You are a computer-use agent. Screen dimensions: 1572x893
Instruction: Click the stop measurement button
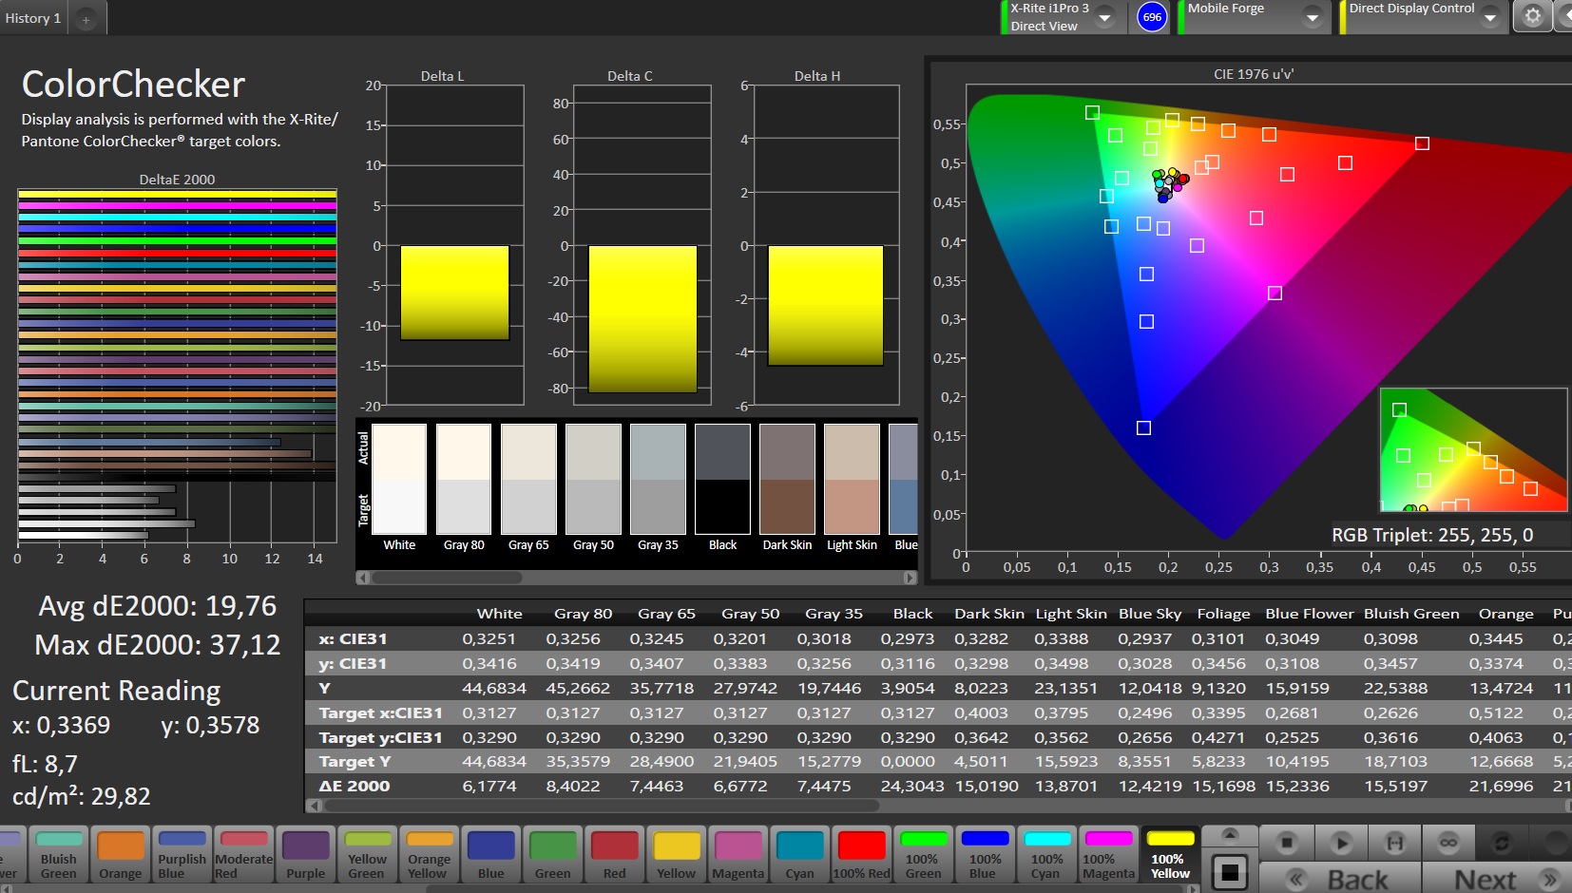tap(1286, 843)
